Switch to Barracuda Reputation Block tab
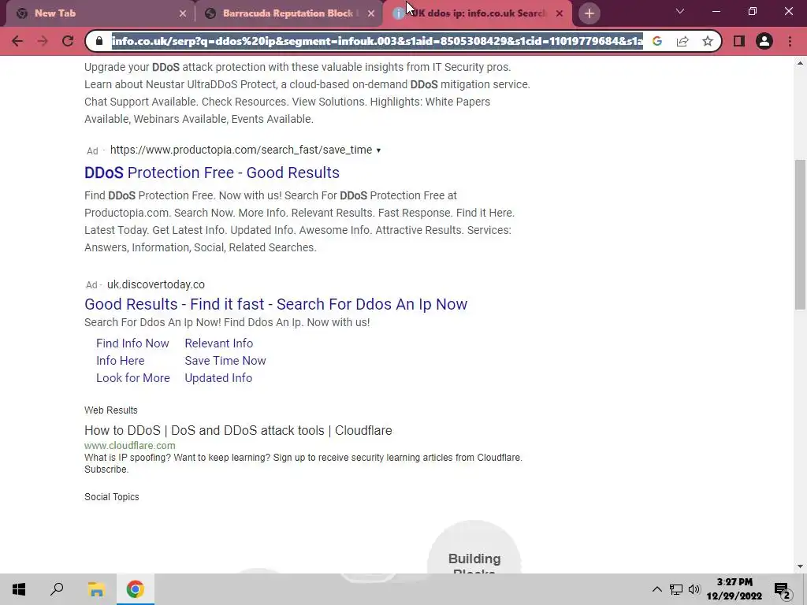Screen dimensions: 807x605 289,13
